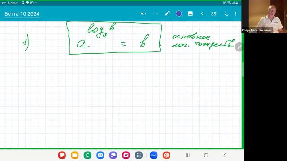The image size is (287, 161).
Task: Switch to the Zoom app
Action: 153,155
